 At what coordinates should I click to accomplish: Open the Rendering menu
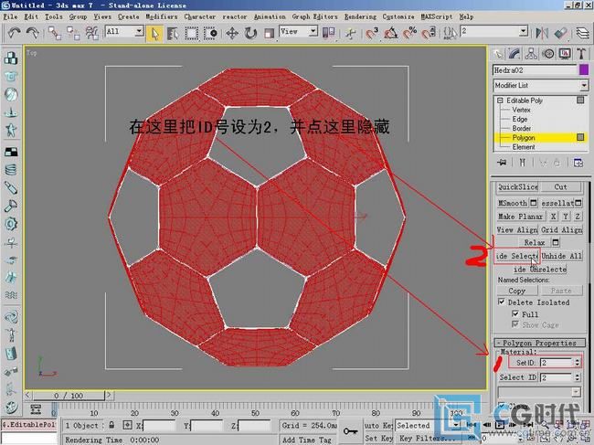coord(360,16)
